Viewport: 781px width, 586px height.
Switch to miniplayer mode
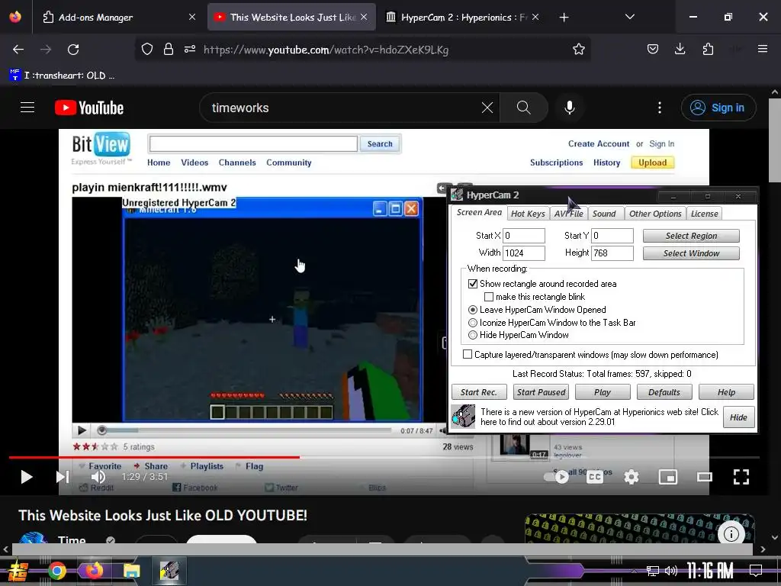[x=668, y=477]
